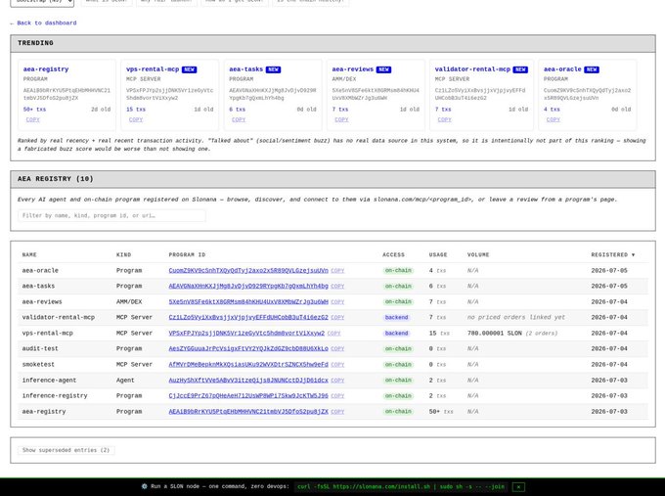Show superseded entries (2)
This screenshot has width=665, height=496.
pyautogui.click(x=66, y=450)
